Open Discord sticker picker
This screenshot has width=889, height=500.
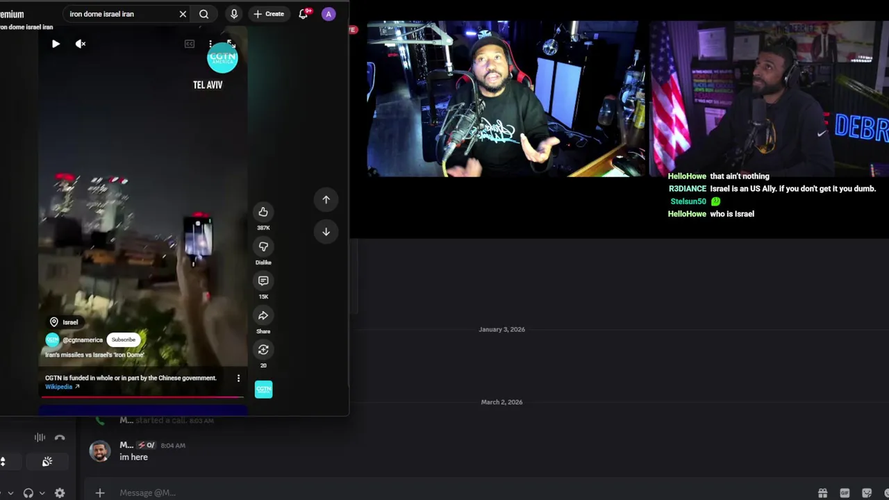click(x=867, y=493)
